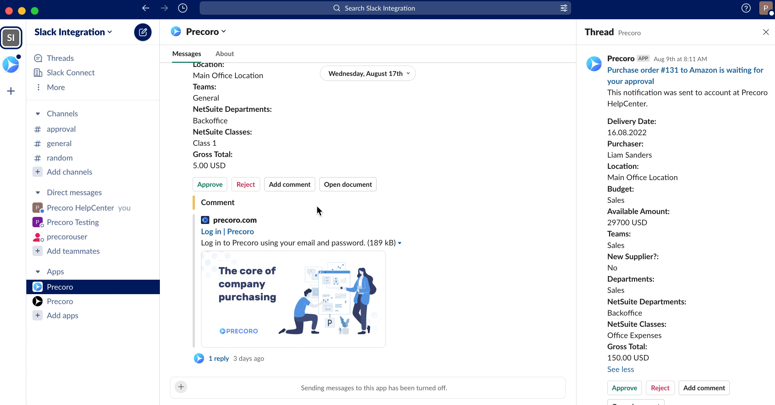
Task: Approve purchase order in thread
Action: tap(624, 388)
